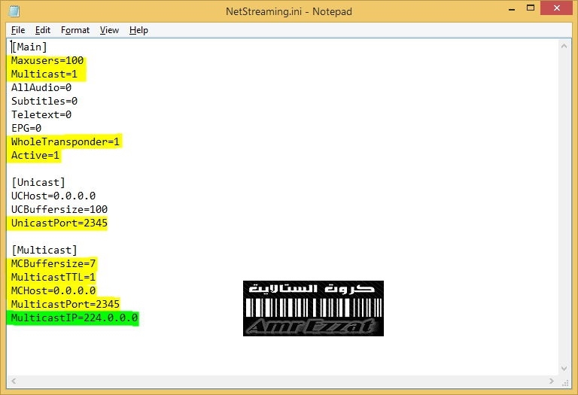Place cursor on green MulticastIP=224.0.0.0 line
The height and width of the screenshot is (395, 578).
pos(74,318)
